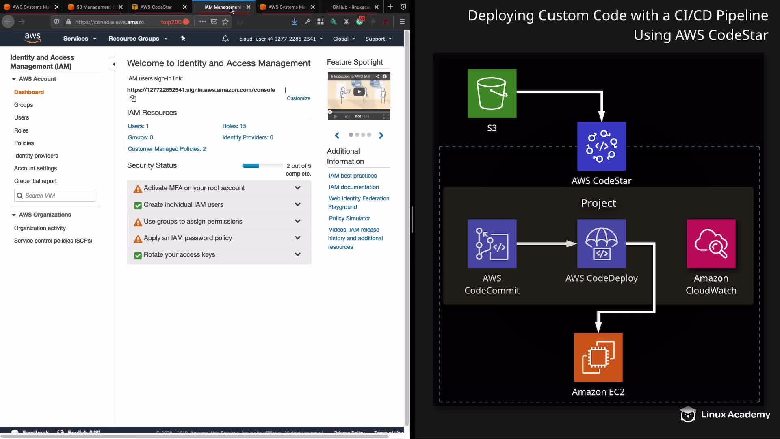Viewport: 780px width, 439px height.
Task: Click the pin shortcut icon in navbar
Action: (x=183, y=38)
